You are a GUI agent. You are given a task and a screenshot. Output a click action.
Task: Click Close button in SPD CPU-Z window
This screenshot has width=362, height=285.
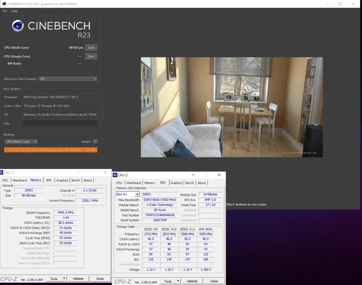(214, 281)
